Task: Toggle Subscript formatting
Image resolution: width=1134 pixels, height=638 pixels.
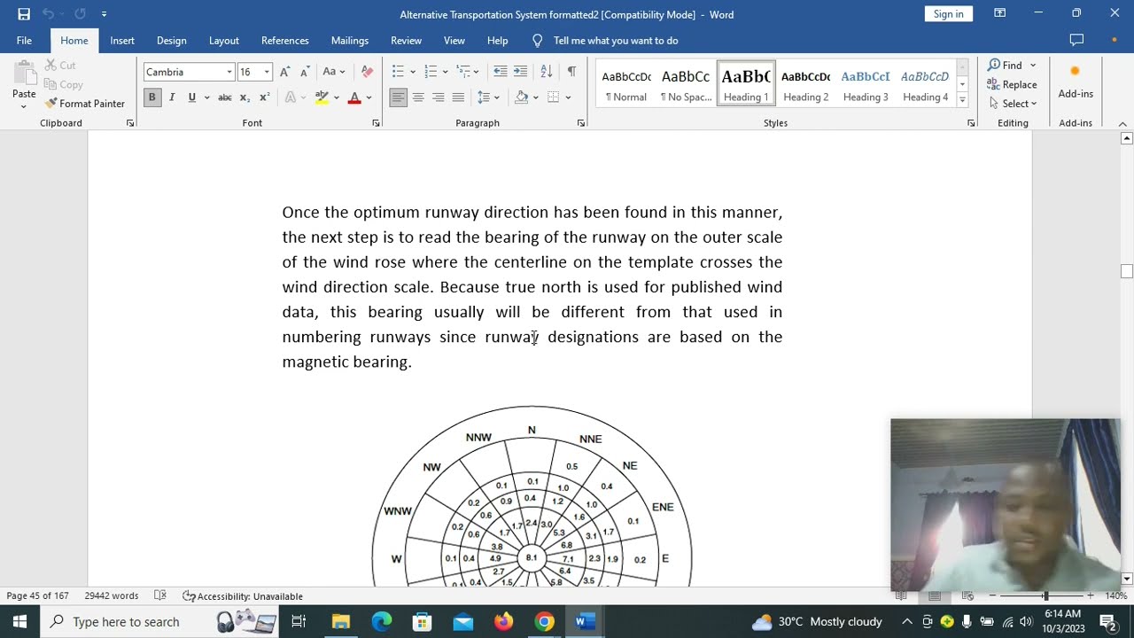Action: point(245,97)
